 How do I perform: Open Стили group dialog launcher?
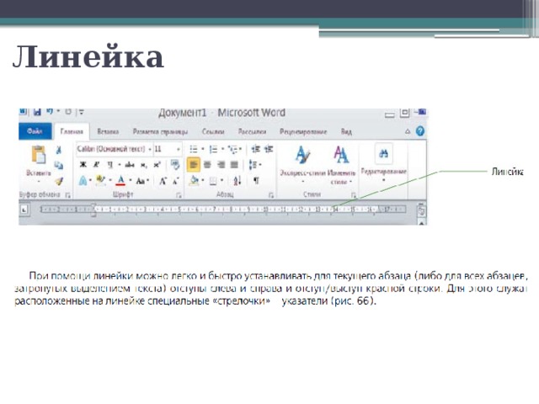354,194
